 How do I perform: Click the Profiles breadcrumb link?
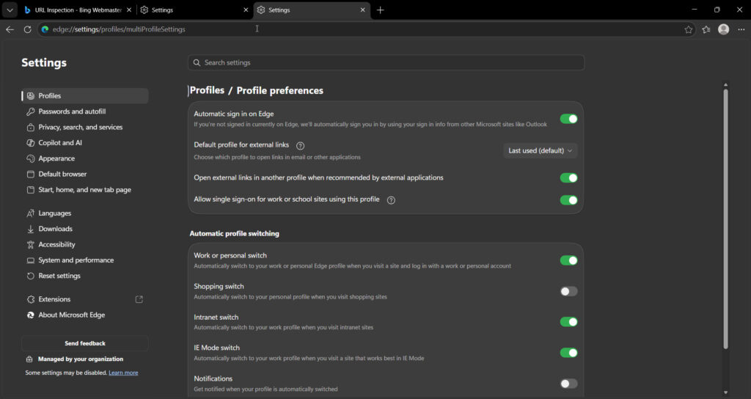207,90
